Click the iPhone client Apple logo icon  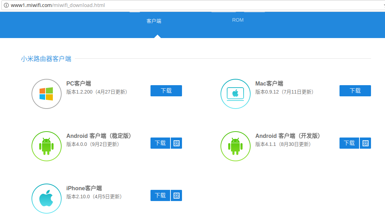(47, 199)
